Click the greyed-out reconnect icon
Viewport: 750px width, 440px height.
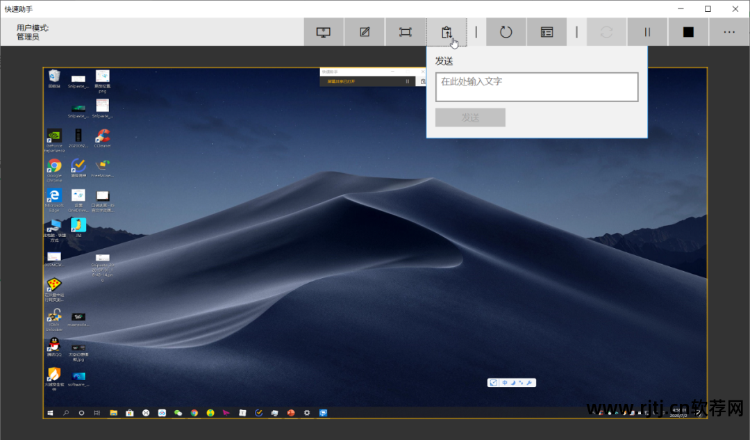click(x=606, y=32)
